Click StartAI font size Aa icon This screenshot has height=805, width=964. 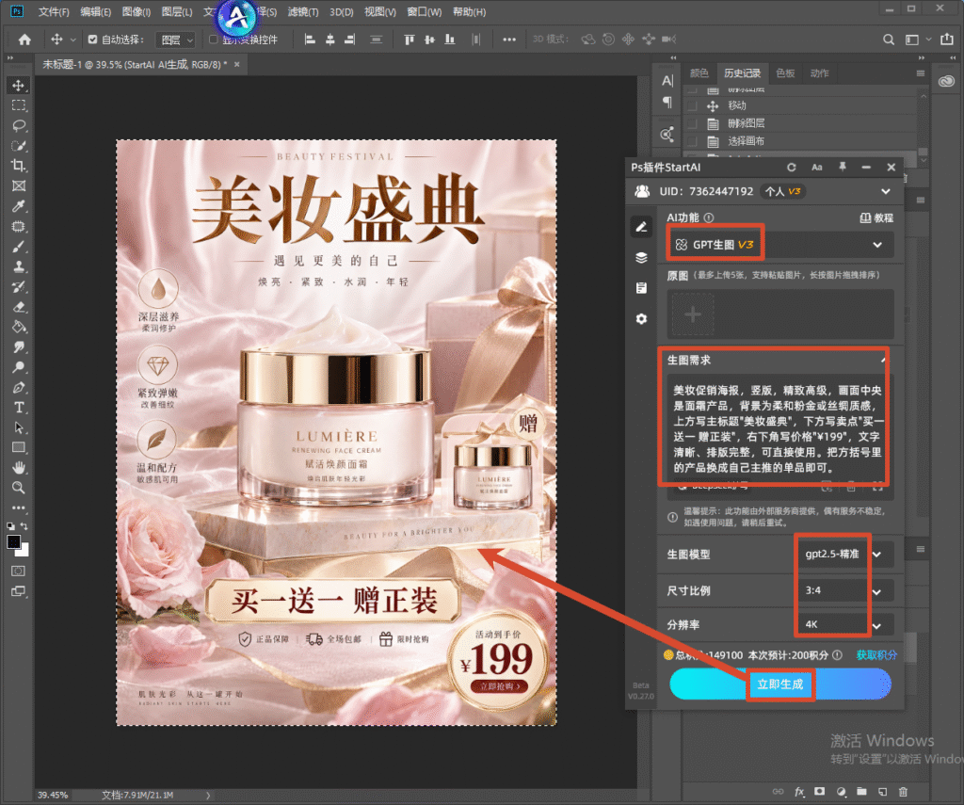(x=817, y=168)
